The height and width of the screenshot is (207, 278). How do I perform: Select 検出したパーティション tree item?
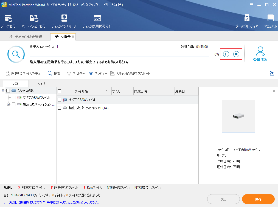click(39, 104)
